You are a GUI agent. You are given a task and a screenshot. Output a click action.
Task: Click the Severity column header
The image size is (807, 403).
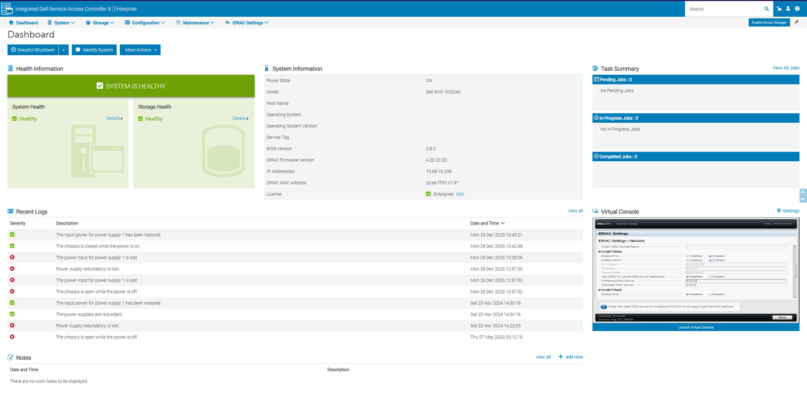(18, 223)
